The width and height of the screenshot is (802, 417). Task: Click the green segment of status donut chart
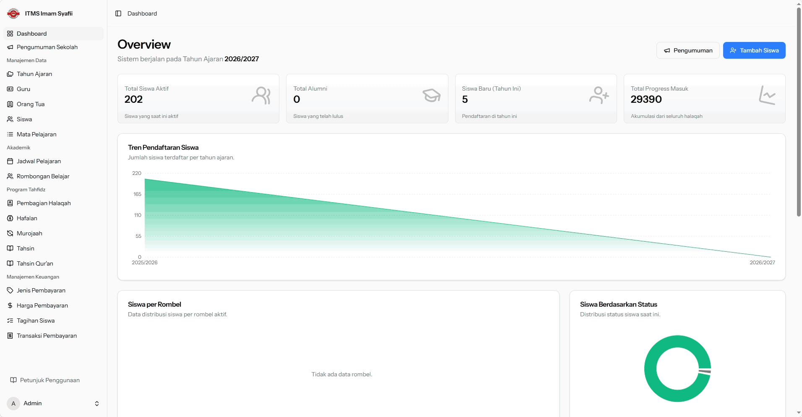651,368
